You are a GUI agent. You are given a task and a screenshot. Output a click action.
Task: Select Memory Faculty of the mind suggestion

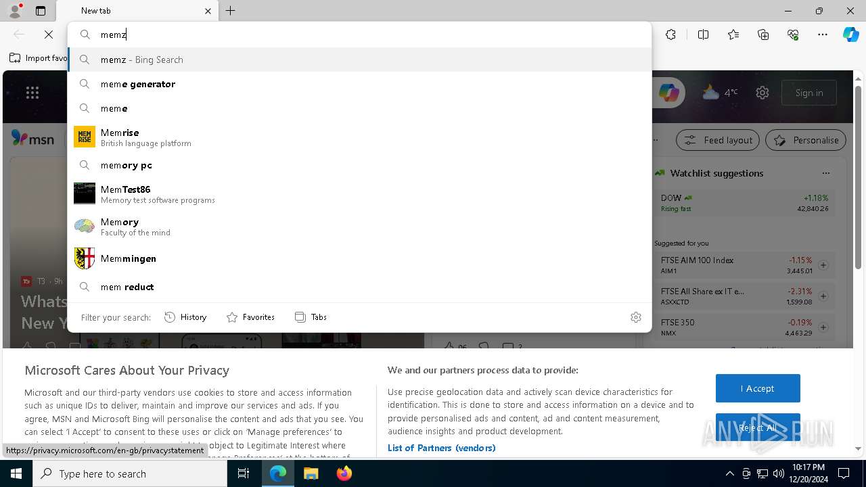[359, 227]
